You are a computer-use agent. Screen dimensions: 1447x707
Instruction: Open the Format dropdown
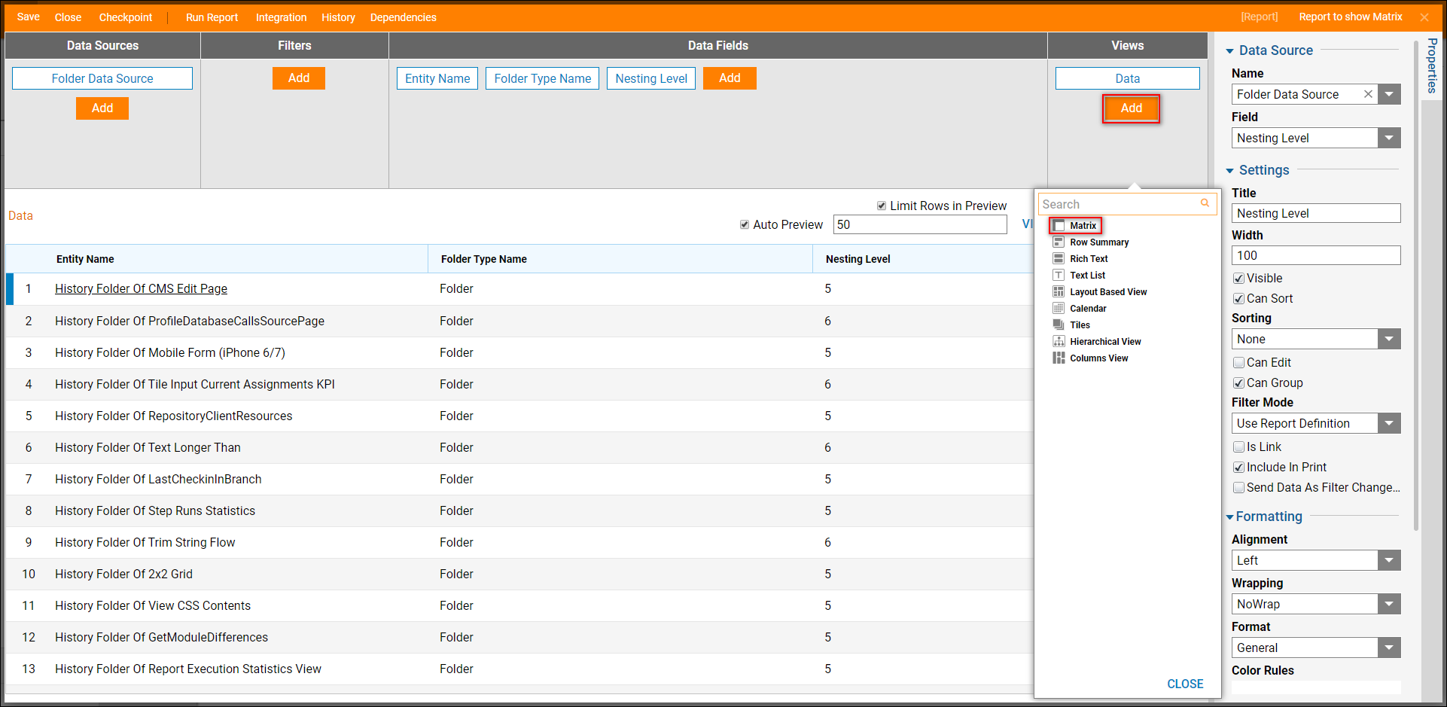pos(1389,648)
